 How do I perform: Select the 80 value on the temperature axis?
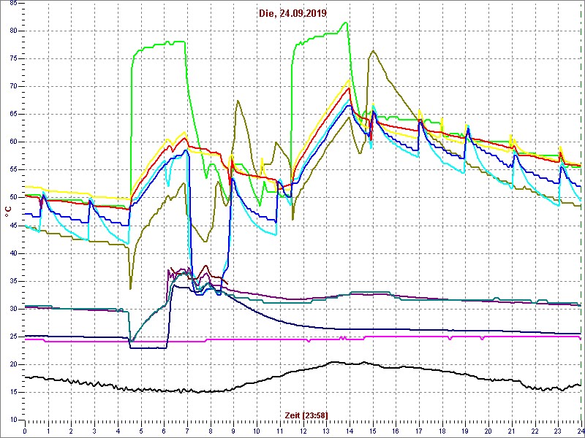tap(12, 31)
